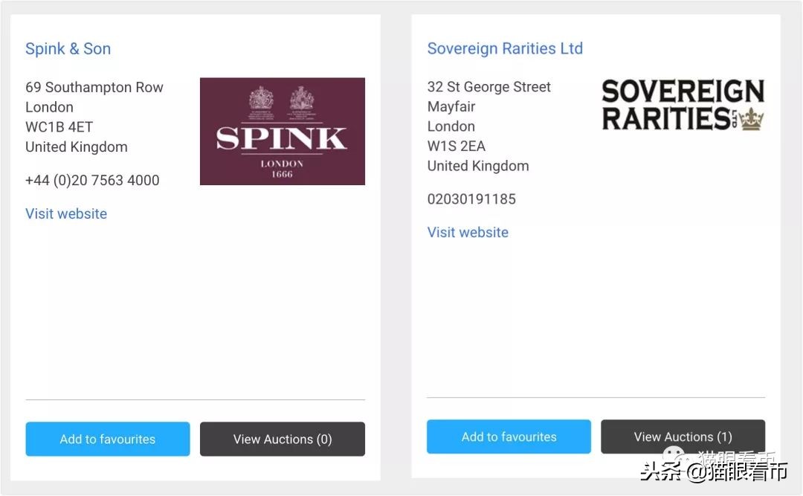Click the 69 Southampton Row address line
The width and height of the screenshot is (803, 496).
[x=94, y=87]
